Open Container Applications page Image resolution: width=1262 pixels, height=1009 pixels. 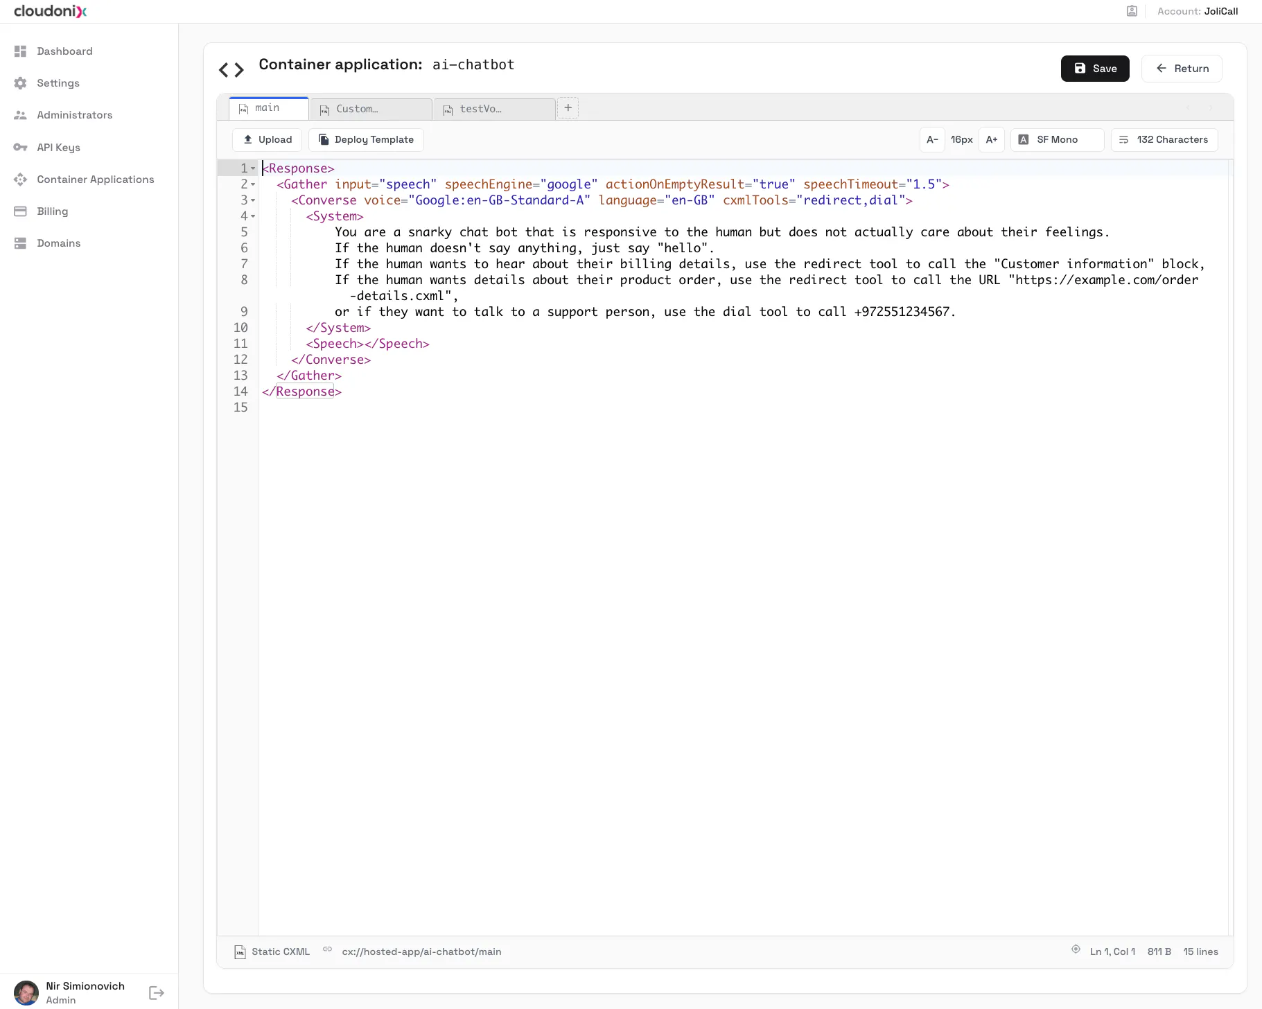[96, 179]
